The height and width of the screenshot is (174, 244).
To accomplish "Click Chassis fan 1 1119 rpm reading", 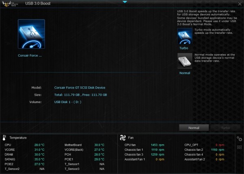I will [158, 150].
